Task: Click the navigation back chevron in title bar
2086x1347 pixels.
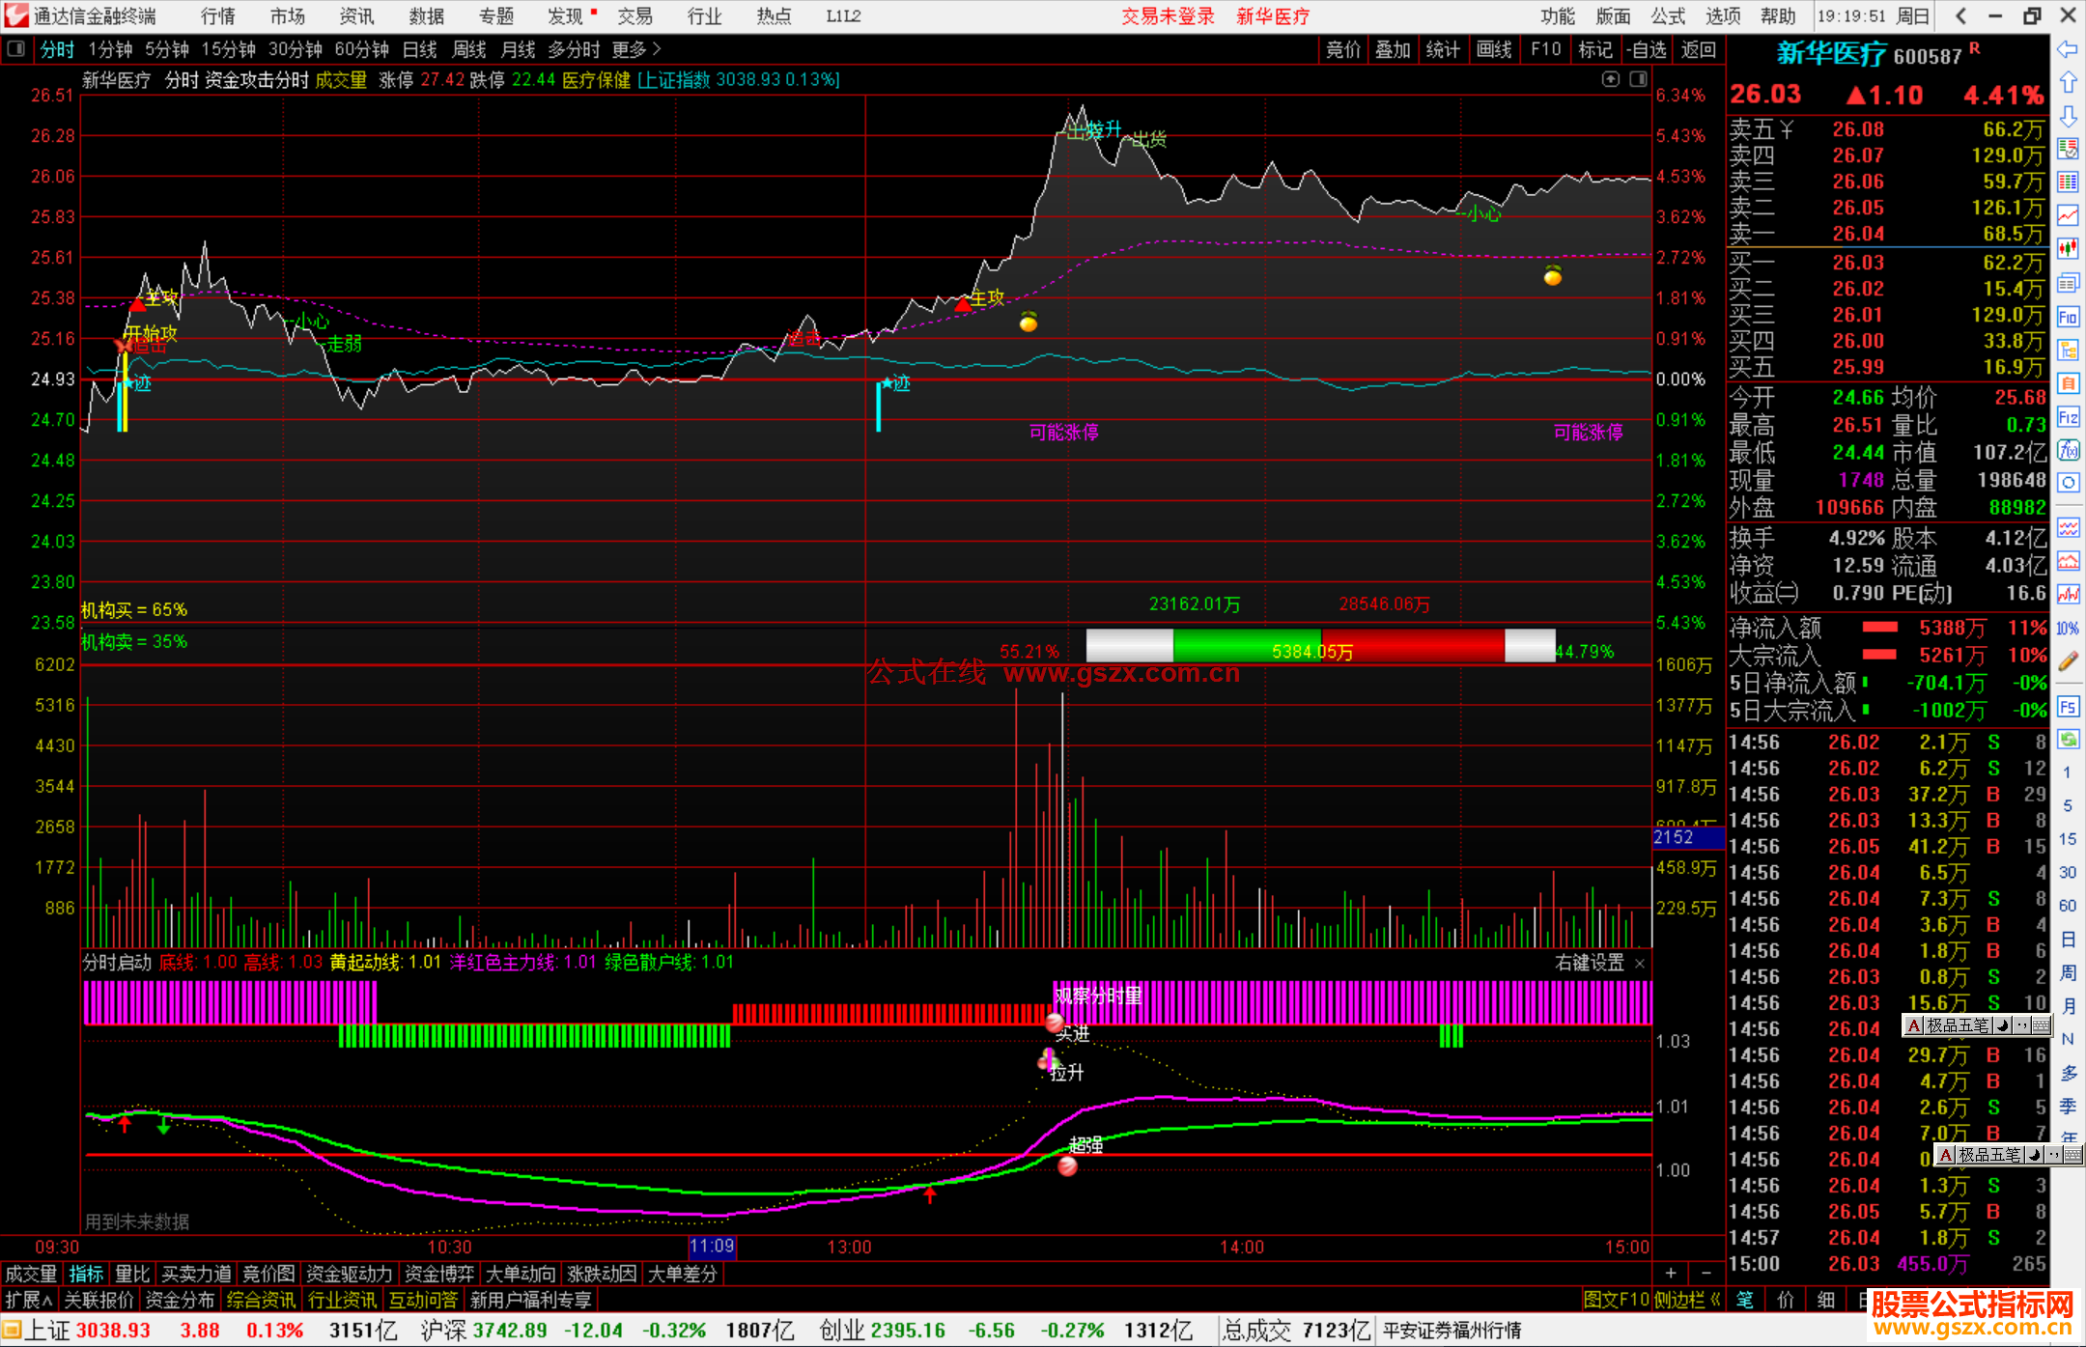Action: click(x=1960, y=15)
